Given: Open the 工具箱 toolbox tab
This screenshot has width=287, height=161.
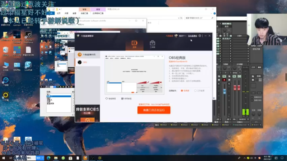Looking at the screenshot, I should click(152, 44).
